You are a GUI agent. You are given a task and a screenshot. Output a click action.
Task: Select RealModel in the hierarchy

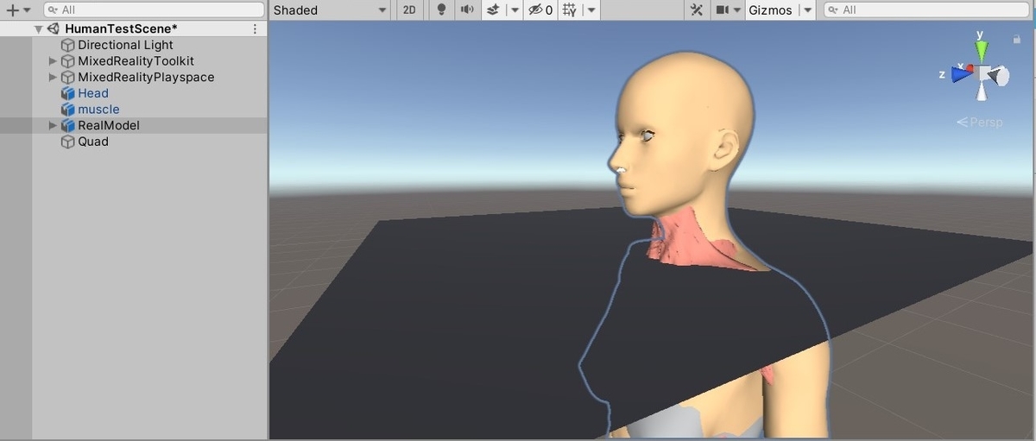pos(109,125)
